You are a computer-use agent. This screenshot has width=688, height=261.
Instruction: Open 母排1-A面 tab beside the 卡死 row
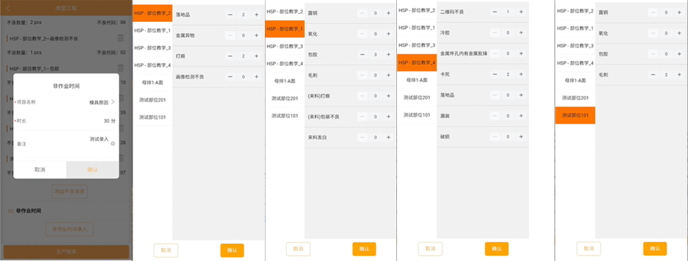[417, 80]
